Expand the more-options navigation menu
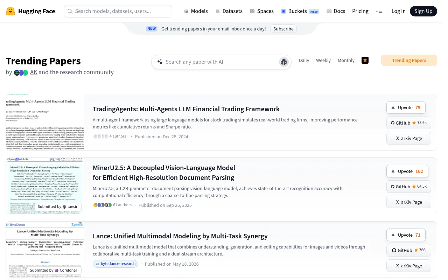448x280 pixels. tap(379, 11)
